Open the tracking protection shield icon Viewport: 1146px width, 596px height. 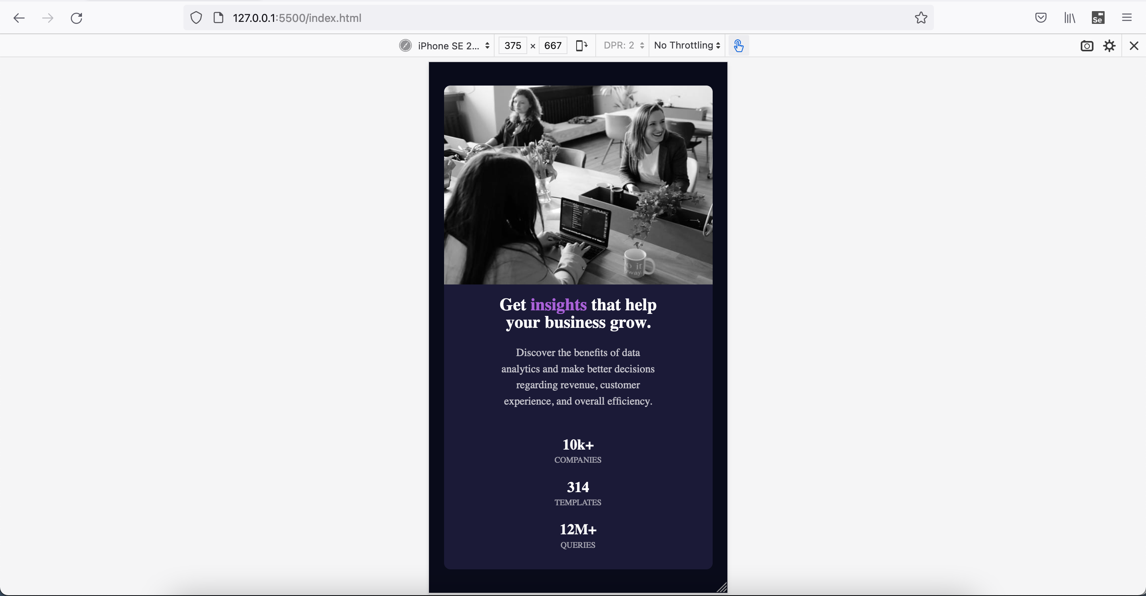[x=196, y=18]
